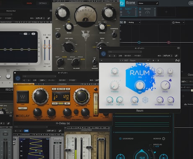
Task: Open the Raum preset name dropdown
Action: 134,61
